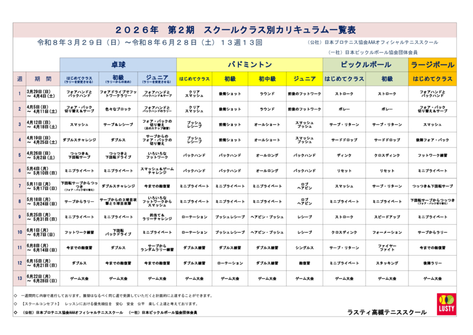Click the バドミントン ジュニア class header
The image size is (473, 335).
(304, 79)
